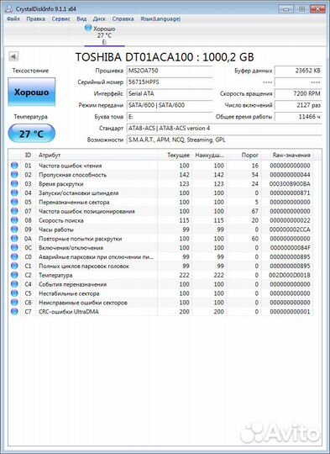Select the E: disk tab showing Хорошо 27 °C

(x=104, y=35)
